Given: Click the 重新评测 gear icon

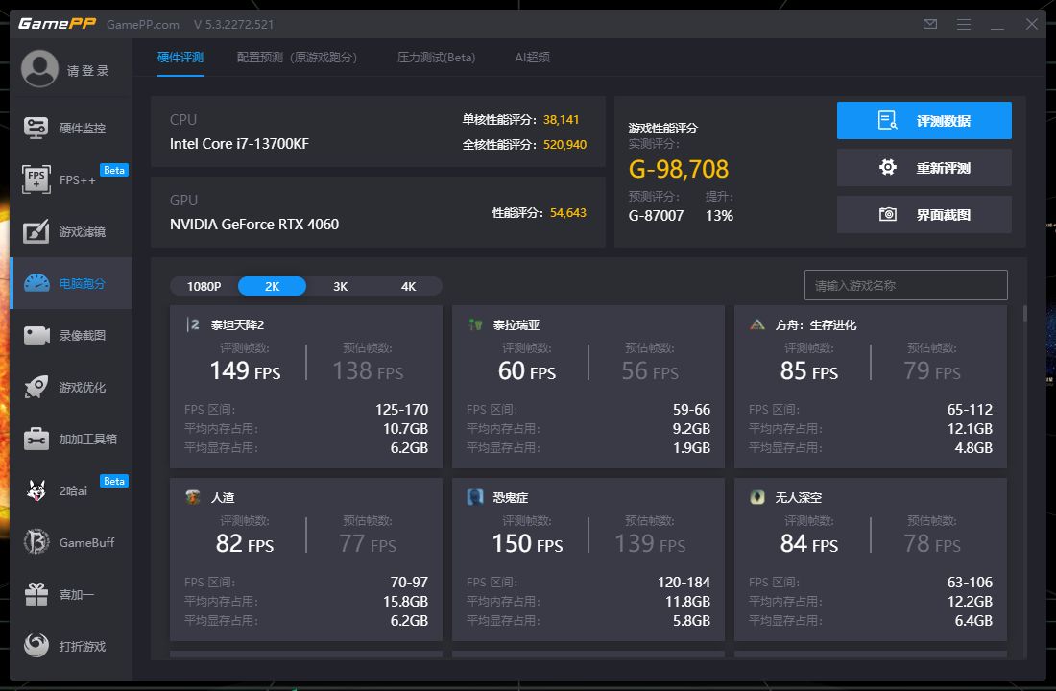Looking at the screenshot, I should pos(888,167).
